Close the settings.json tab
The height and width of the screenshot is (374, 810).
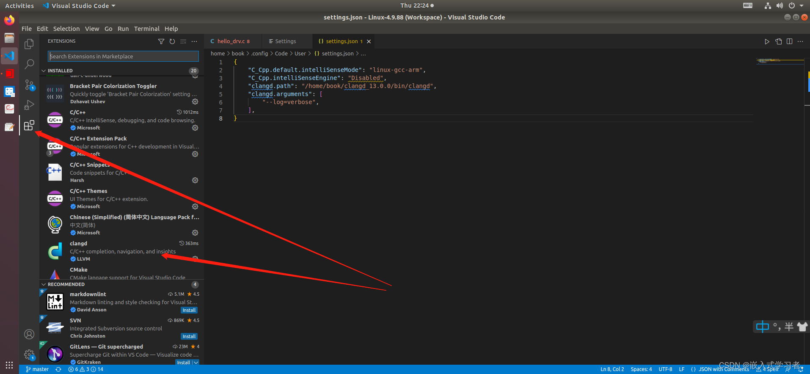[x=369, y=41]
